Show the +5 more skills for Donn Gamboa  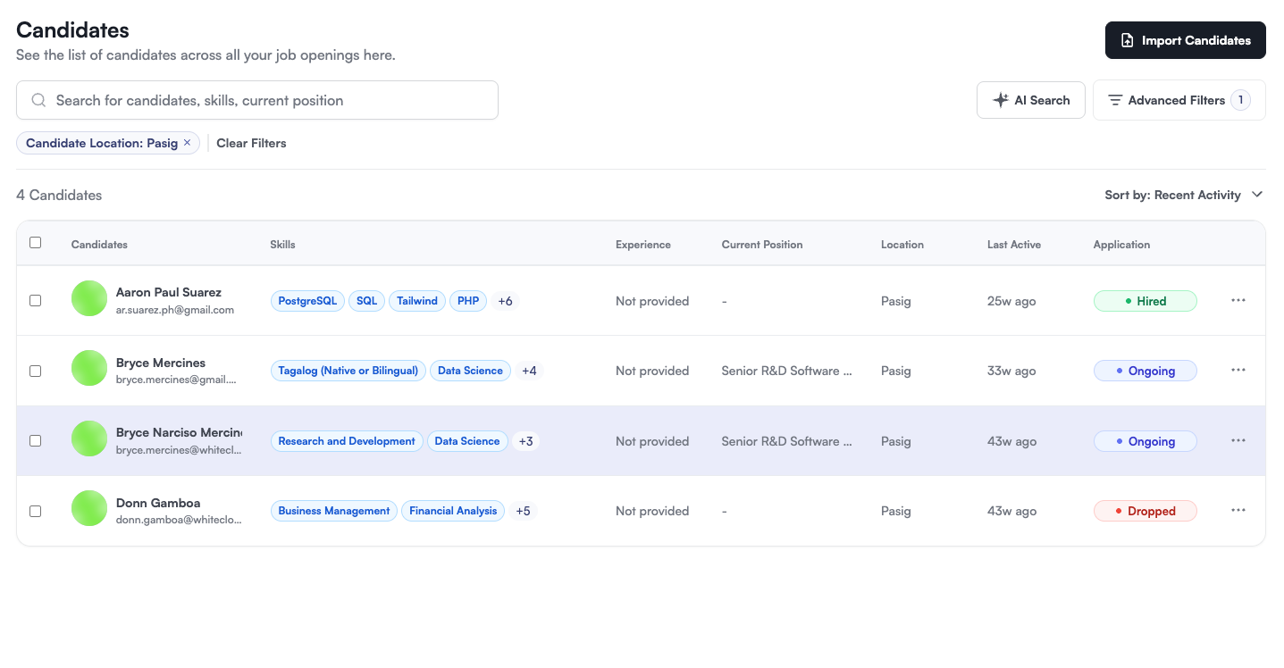(523, 512)
